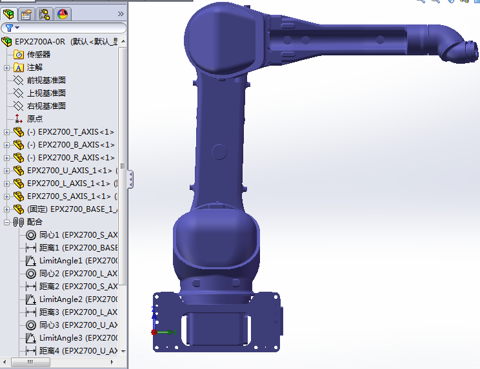Select the 前视基准面 front plane

click(x=39, y=80)
